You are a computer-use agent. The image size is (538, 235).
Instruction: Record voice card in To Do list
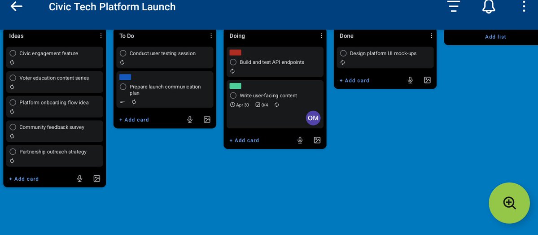[x=190, y=119]
